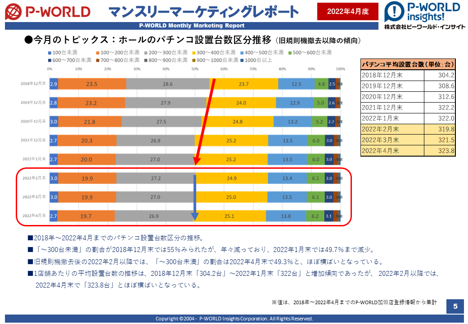Viewport: 468px width, 324px height.
Task: Click the bullet line mentioning 49.7%
Action: 201,249
